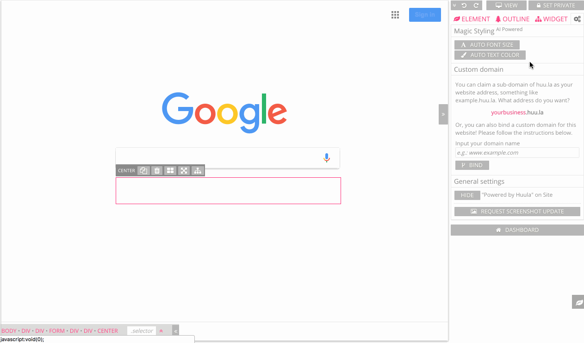Click the undo arrow icon
The image size is (584, 343).
click(464, 6)
